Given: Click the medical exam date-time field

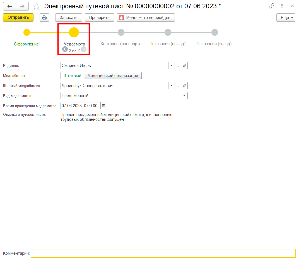Looking at the screenshot, I should [81, 106].
